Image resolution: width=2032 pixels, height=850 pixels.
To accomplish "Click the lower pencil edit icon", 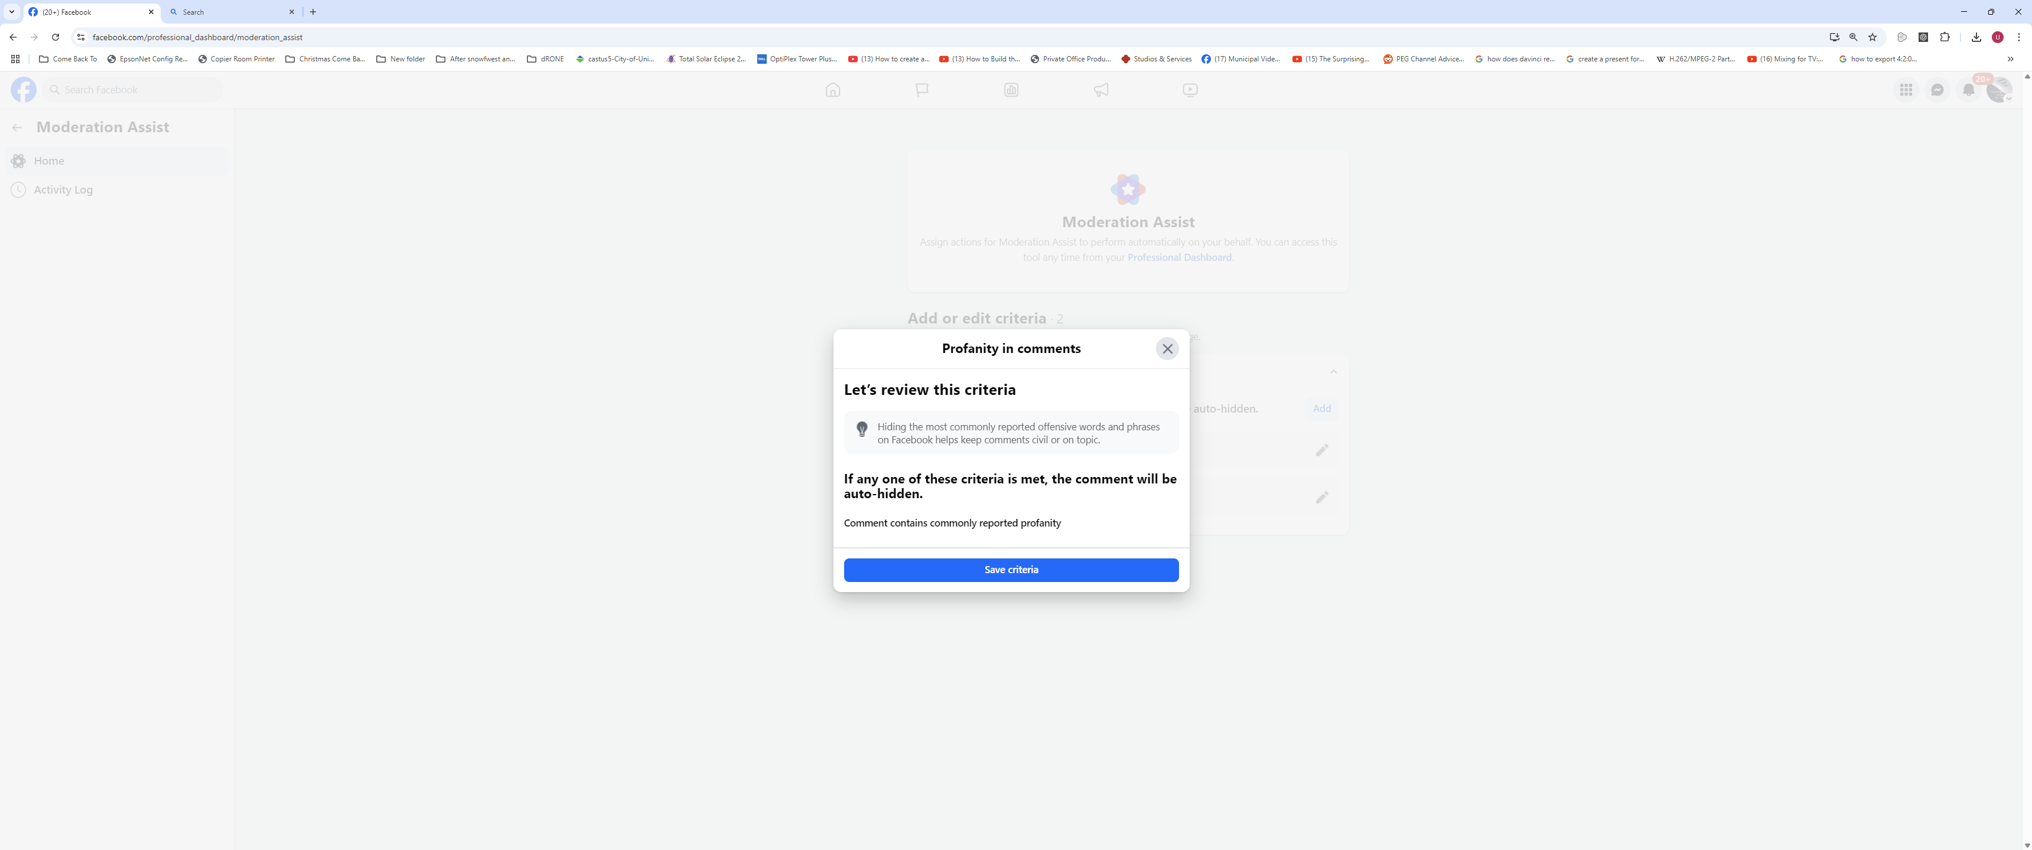I will (1322, 498).
